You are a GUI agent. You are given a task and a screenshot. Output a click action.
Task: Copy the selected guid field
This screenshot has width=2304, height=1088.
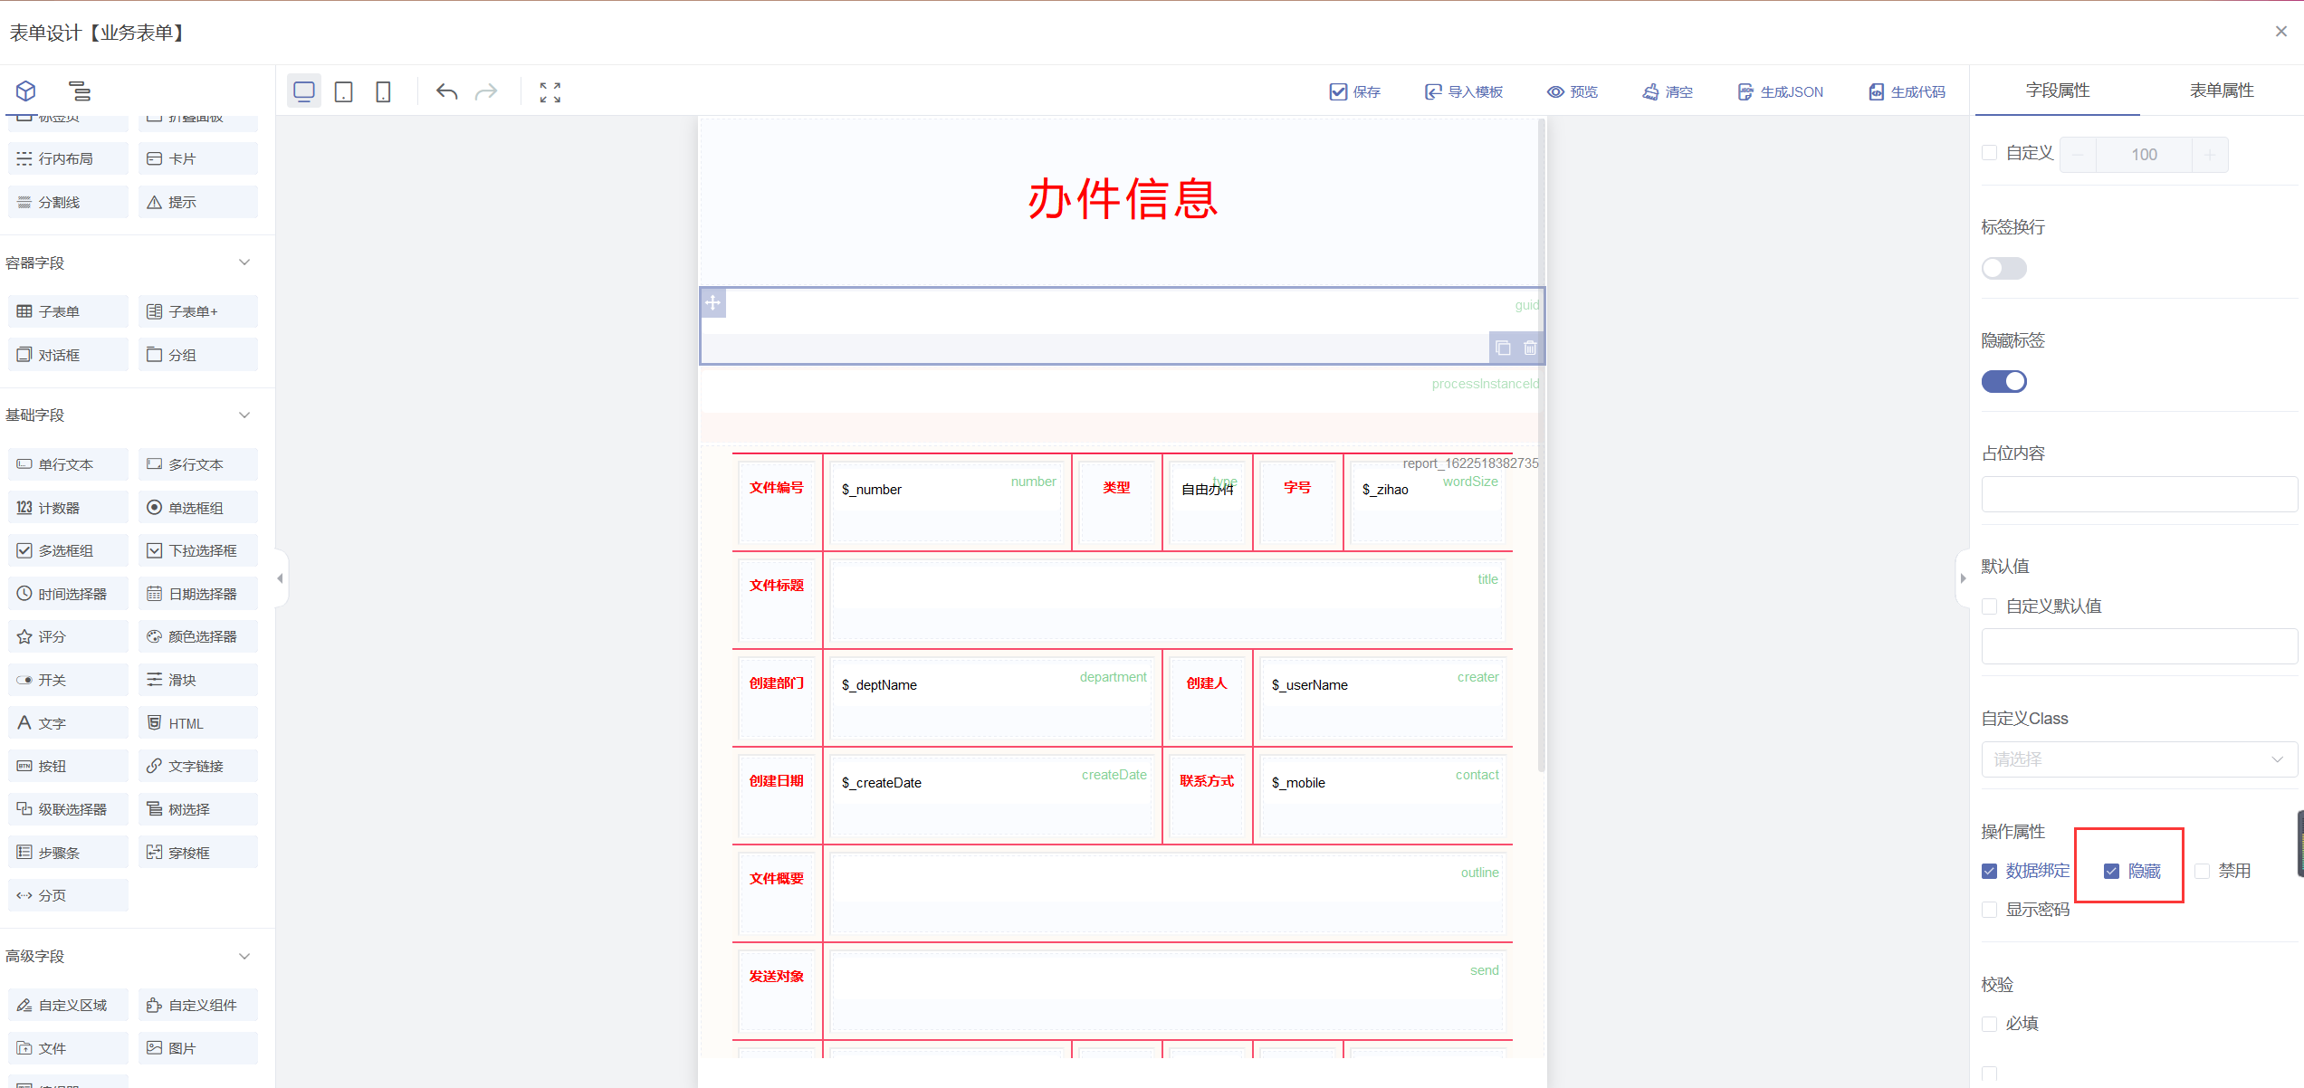pos(1503,348)
